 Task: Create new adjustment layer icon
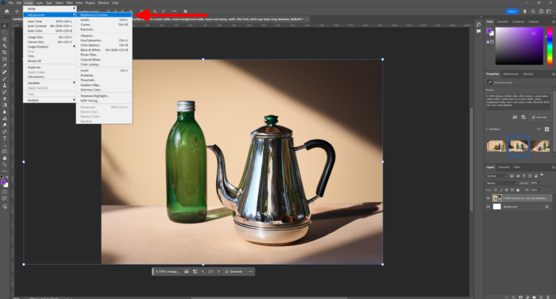(x=527, y=297)
